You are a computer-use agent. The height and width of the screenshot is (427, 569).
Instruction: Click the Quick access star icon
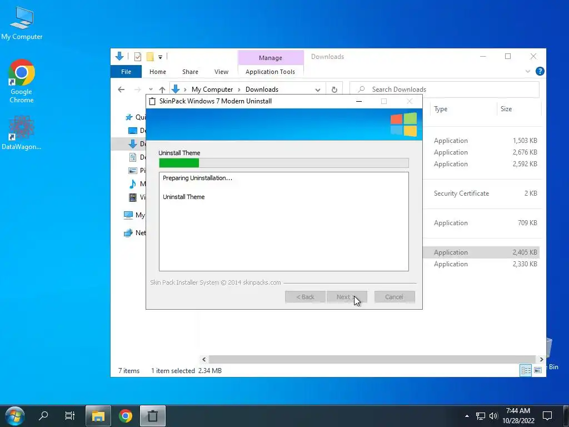coord(129,117)
